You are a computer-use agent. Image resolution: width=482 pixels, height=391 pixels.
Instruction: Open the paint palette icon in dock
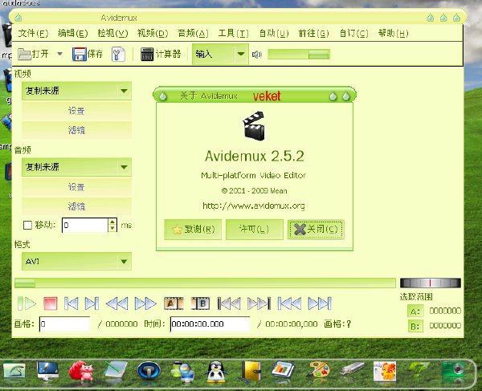click(318, 369)
